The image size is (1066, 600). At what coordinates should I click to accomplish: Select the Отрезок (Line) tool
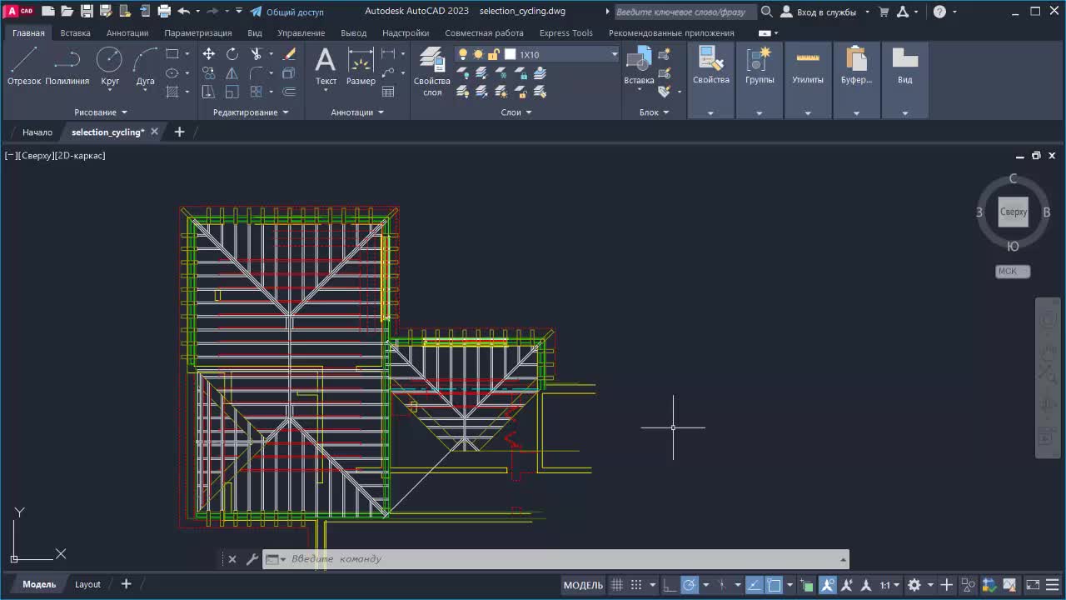[24, 67]
